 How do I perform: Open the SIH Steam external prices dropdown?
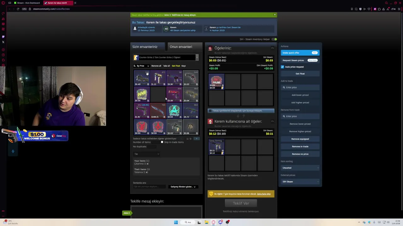pyautogui.click(x=300, y=182)
